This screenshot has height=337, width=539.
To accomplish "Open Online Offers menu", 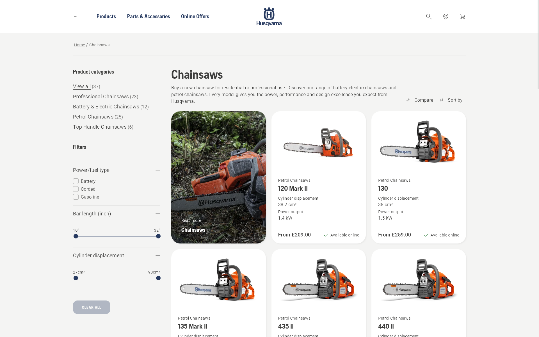I will (195, 17).
